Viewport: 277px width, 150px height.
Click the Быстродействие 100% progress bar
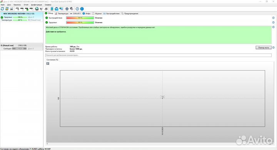click(x=80, y=18)
